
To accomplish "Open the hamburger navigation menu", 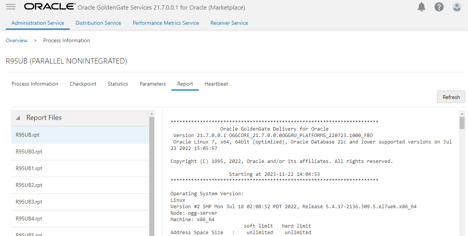I will [x=11, y=7].
